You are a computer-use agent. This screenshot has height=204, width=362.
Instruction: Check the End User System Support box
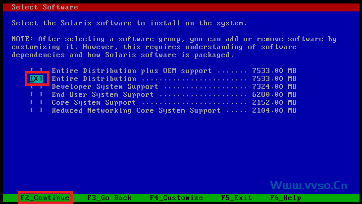(36, 94)
